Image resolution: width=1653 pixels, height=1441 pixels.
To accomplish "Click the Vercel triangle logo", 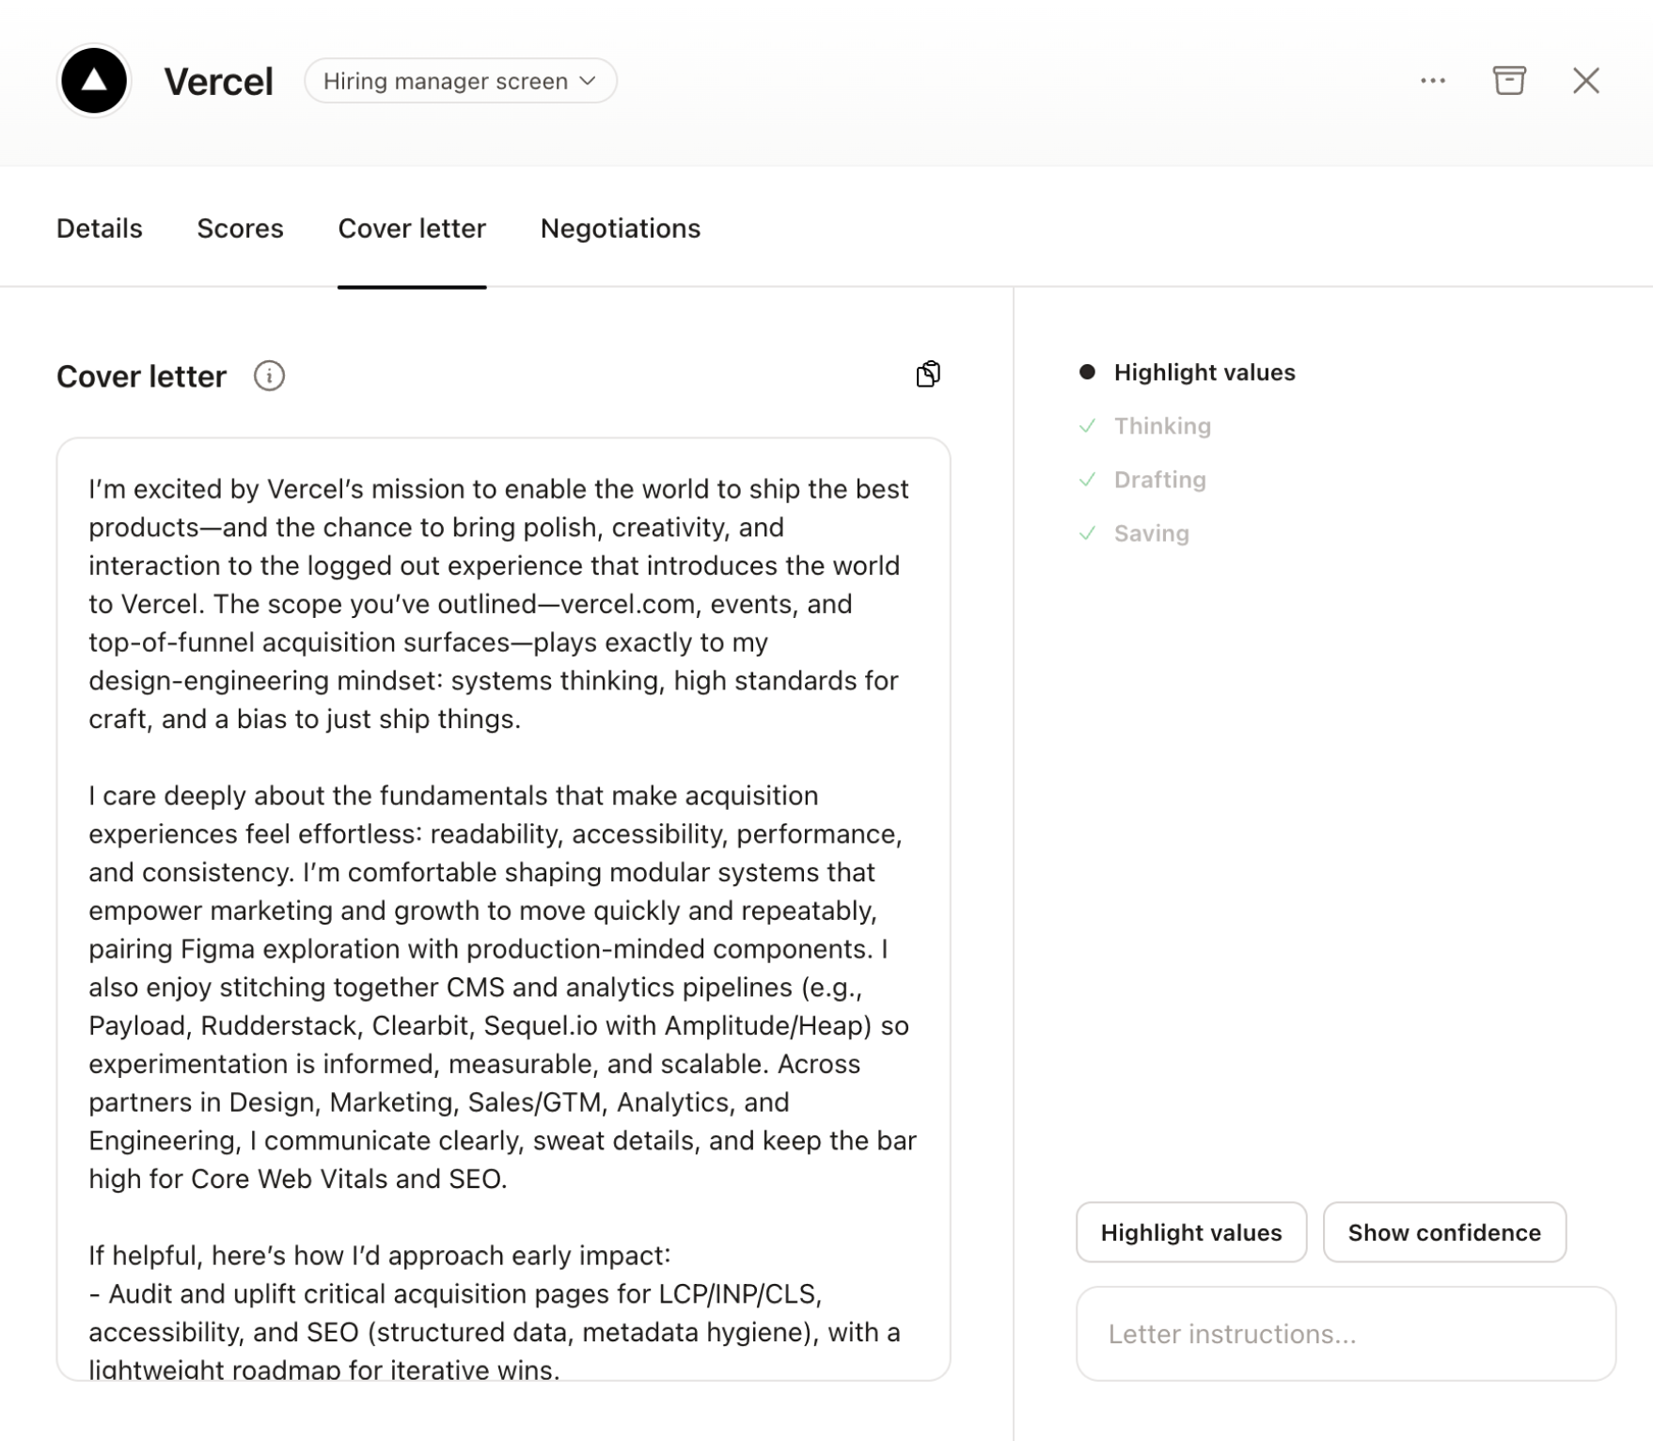I will coord(94,81).
